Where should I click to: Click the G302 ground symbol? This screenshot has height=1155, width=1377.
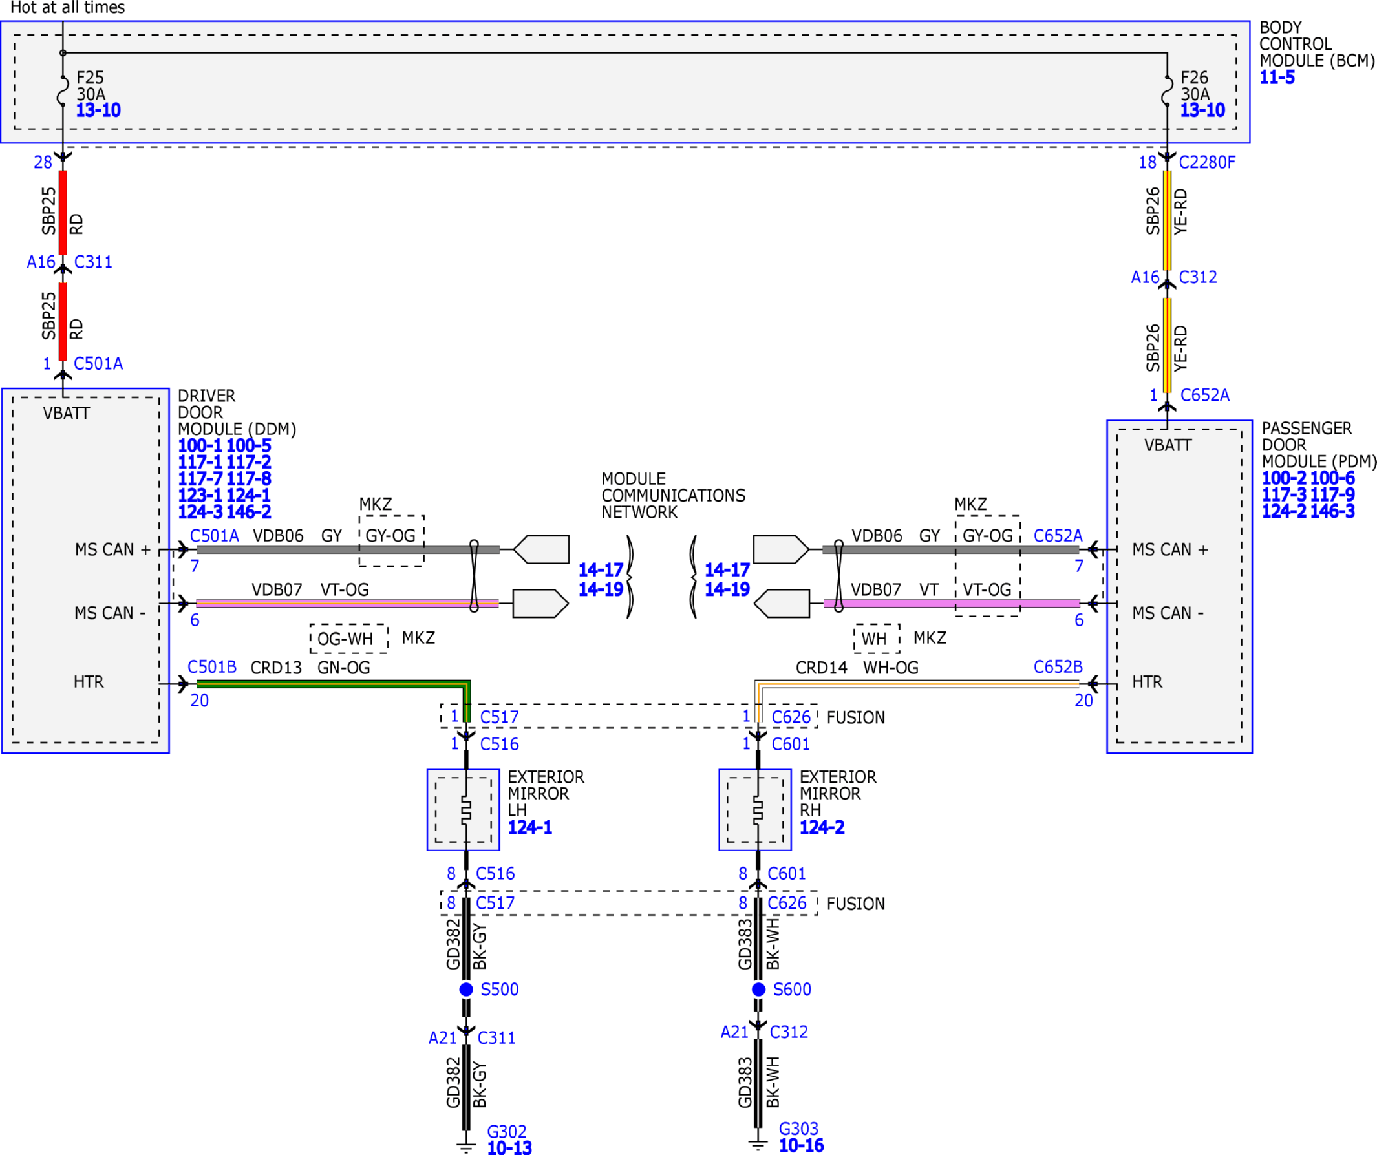tap(466, 1147)
